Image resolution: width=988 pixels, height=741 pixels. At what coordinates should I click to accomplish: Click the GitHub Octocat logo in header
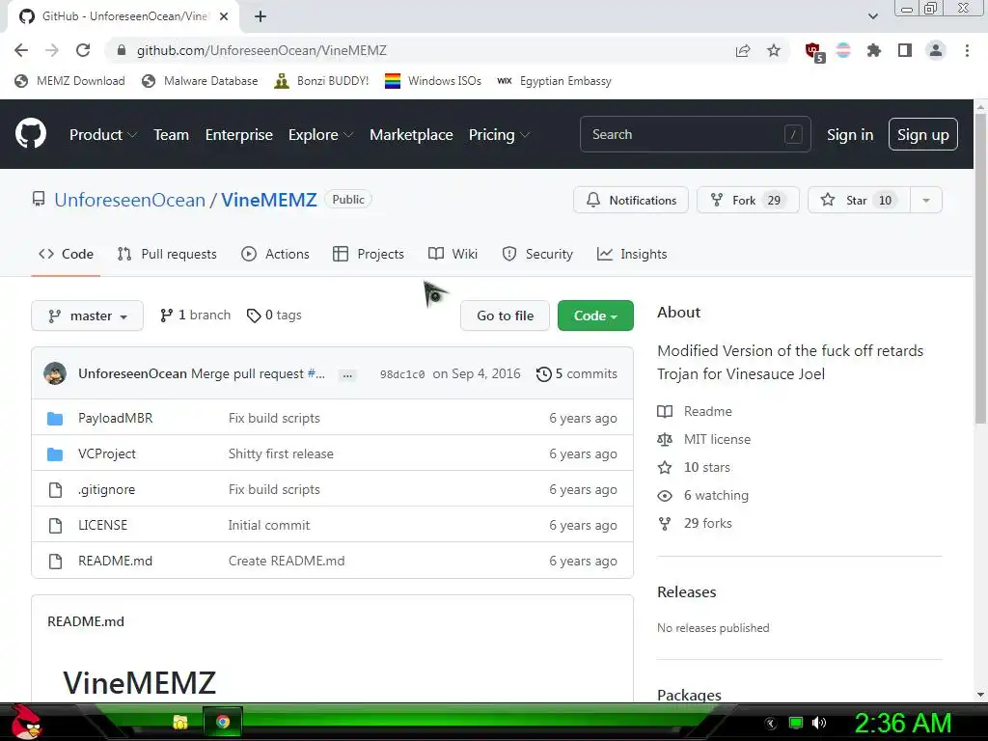pos(30,133)
